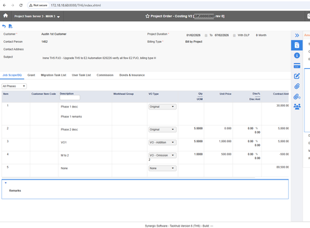310x228 pixels.
Task: Click the unit price 500.000 for M to 2
Action: point(226,154)
